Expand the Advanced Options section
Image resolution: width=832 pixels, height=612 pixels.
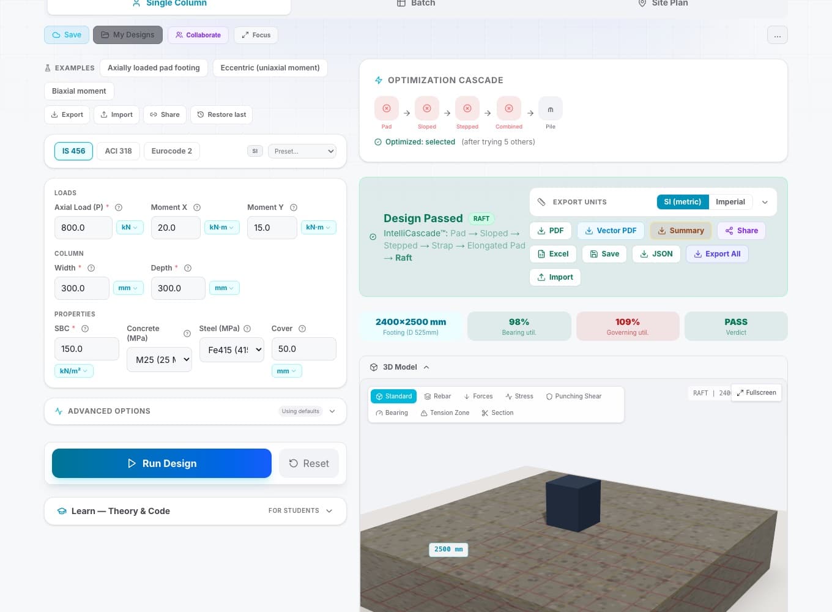pos(195,411)
